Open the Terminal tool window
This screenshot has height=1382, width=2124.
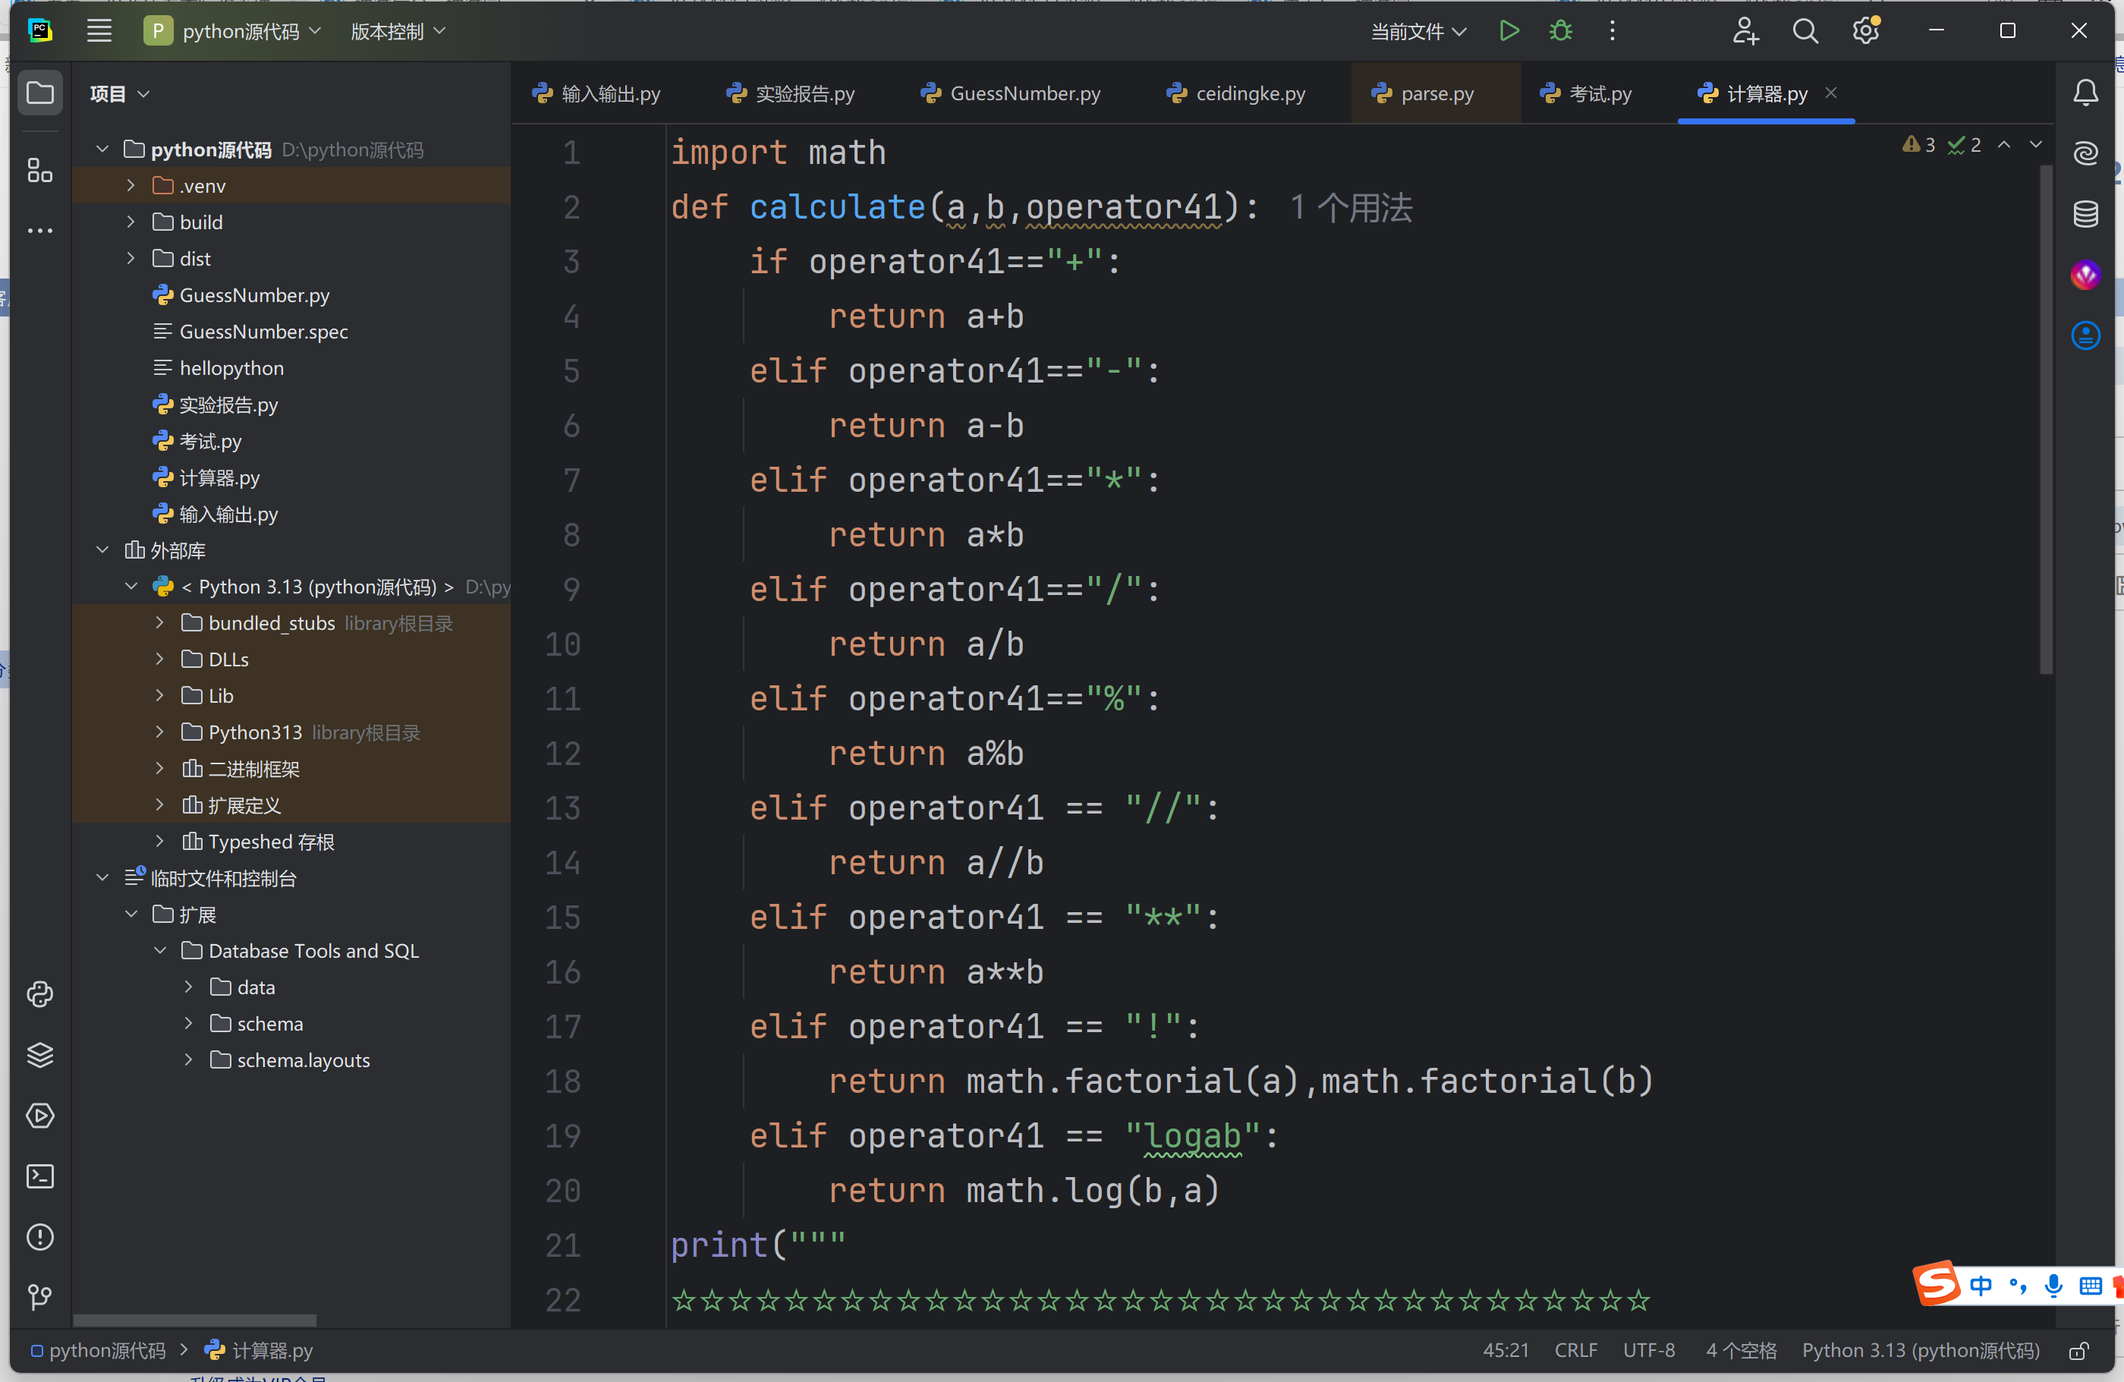pos(40,1176)
